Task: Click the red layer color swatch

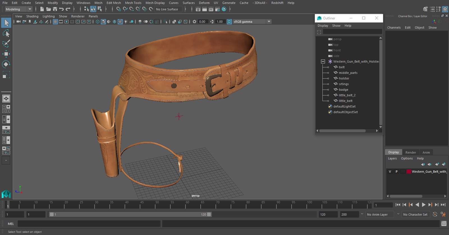Action: pos(409,172)
